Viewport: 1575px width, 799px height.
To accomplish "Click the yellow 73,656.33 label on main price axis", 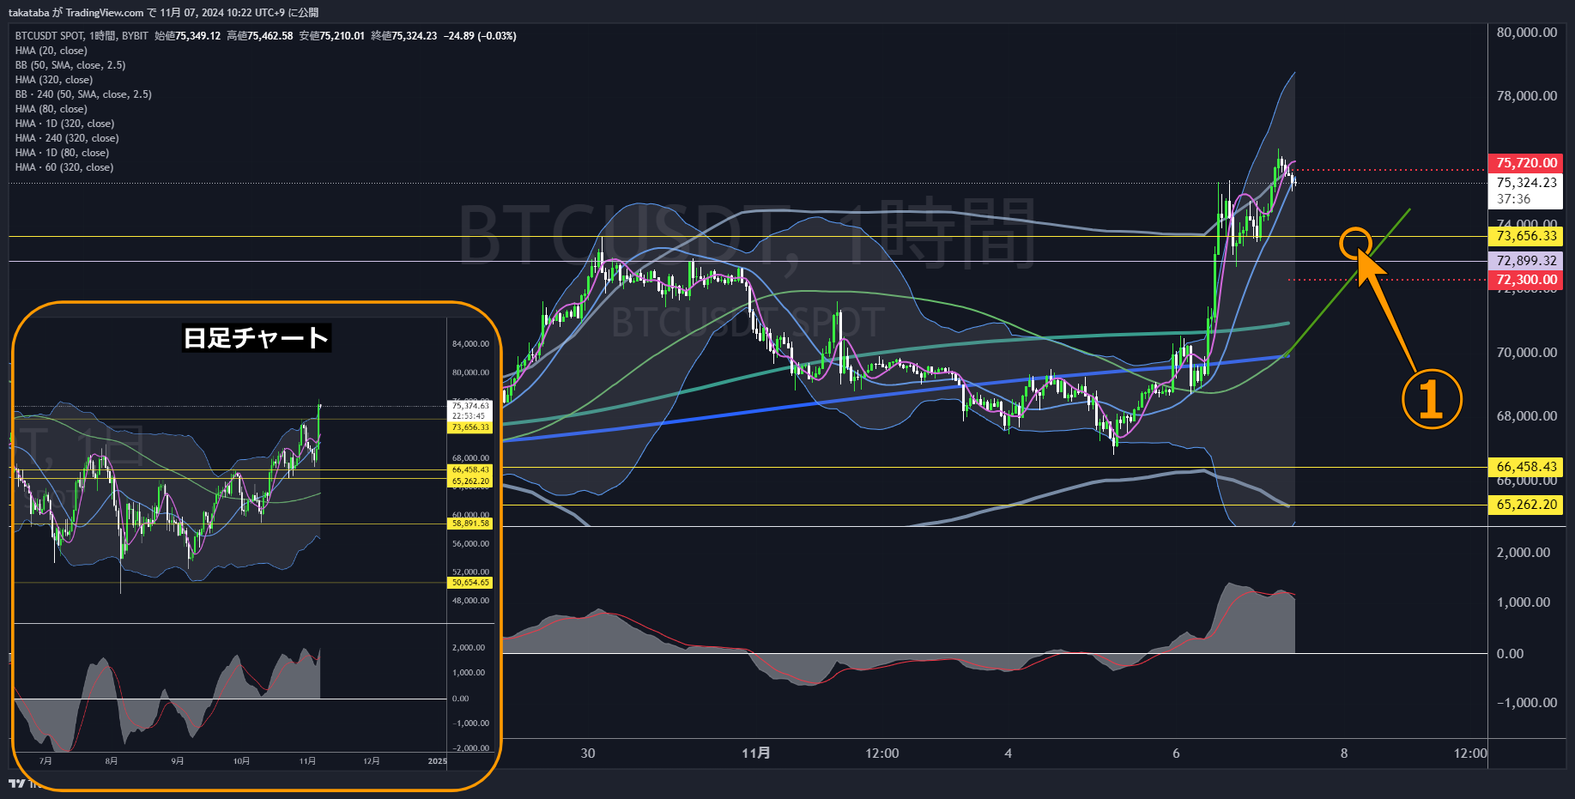I will click(1525, 236).
